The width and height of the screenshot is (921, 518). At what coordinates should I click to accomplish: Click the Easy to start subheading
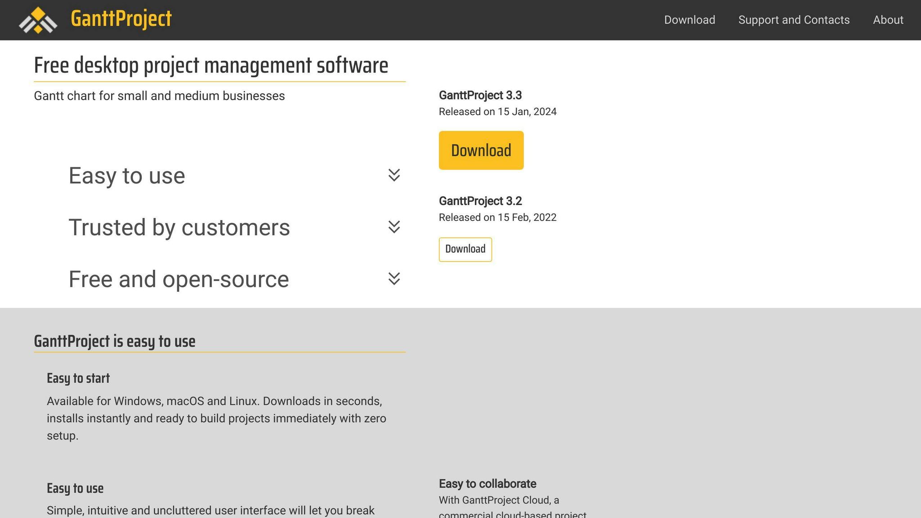78,378
